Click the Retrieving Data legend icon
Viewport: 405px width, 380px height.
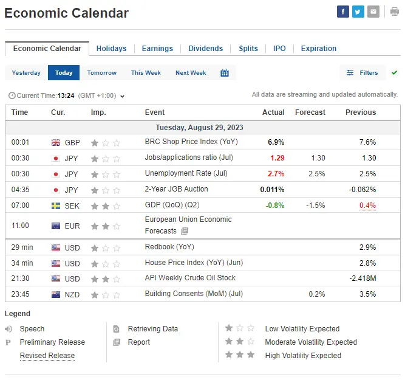[x=116, y=329]
